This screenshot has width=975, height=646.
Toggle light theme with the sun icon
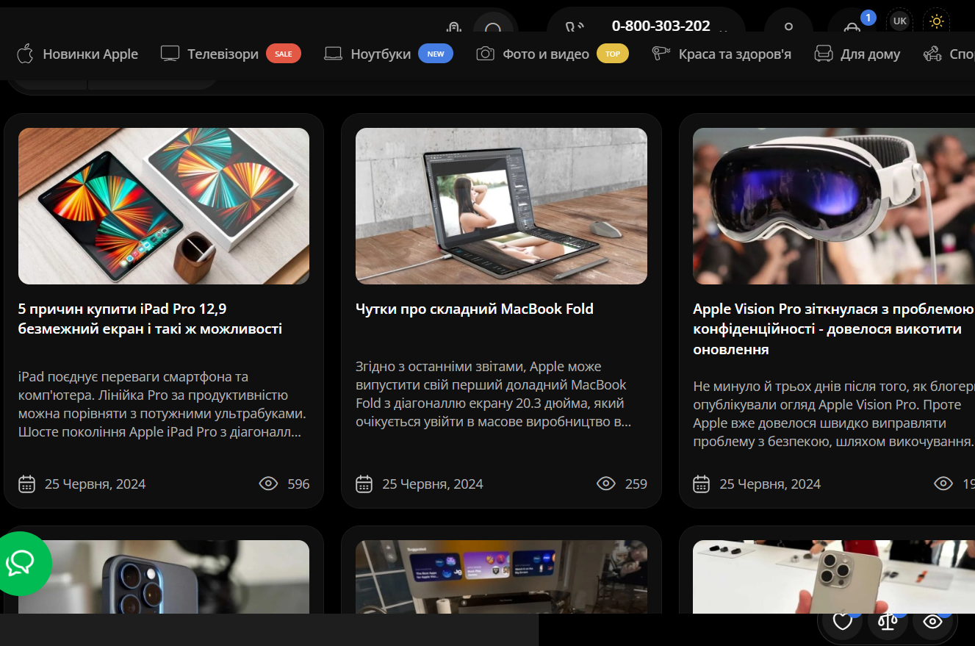[936, 21]
